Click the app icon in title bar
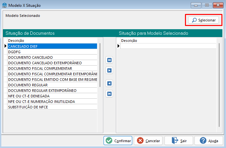The width and height of the screenshot is (226, 148). [5, 5]
